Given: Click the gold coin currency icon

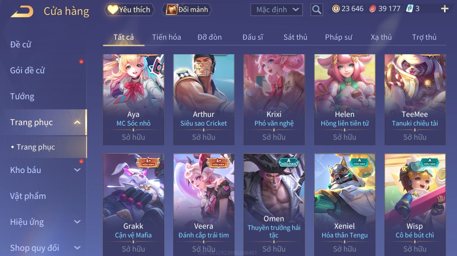Looking at the screenshot, I should click(x=336, y=9).
